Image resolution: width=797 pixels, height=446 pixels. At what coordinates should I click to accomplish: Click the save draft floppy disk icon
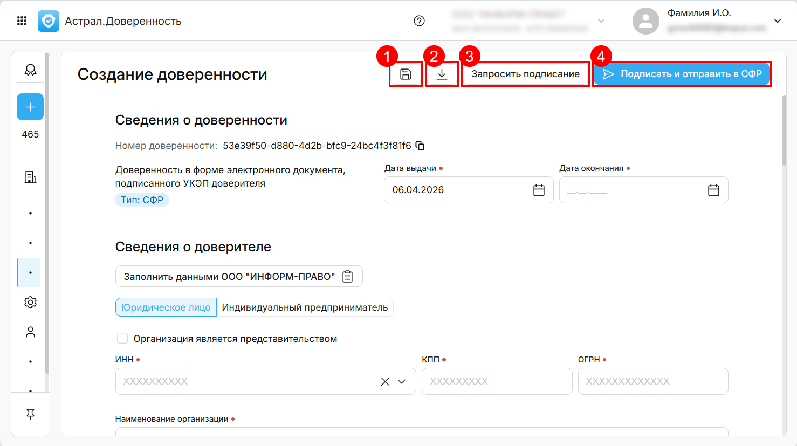406,74
